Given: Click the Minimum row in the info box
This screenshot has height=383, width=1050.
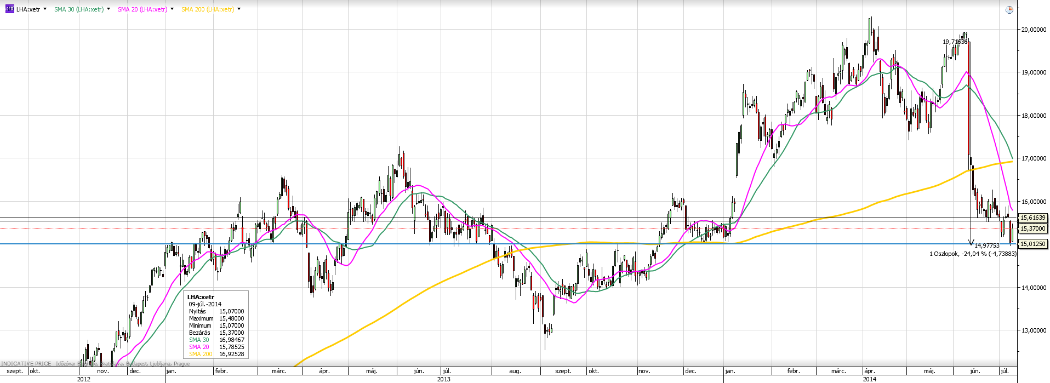Looking at the screenshot, I should click(x=216, y=325).
